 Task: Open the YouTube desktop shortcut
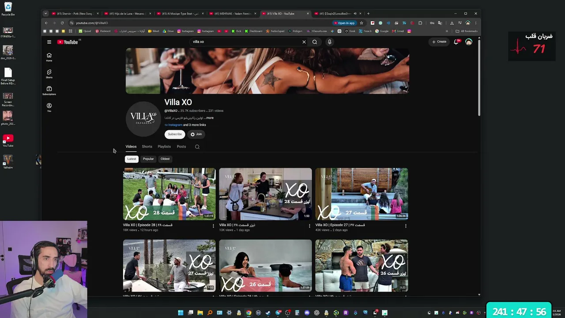point(8,141)
